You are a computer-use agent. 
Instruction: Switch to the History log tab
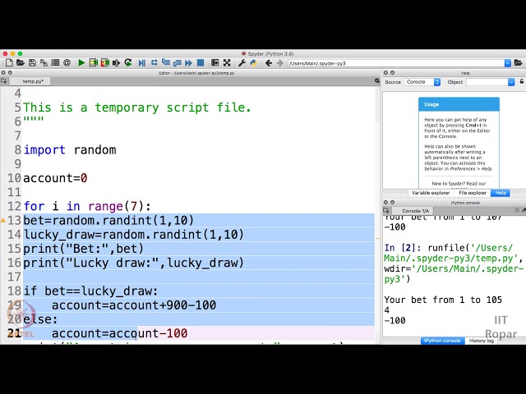coord(481,341)
